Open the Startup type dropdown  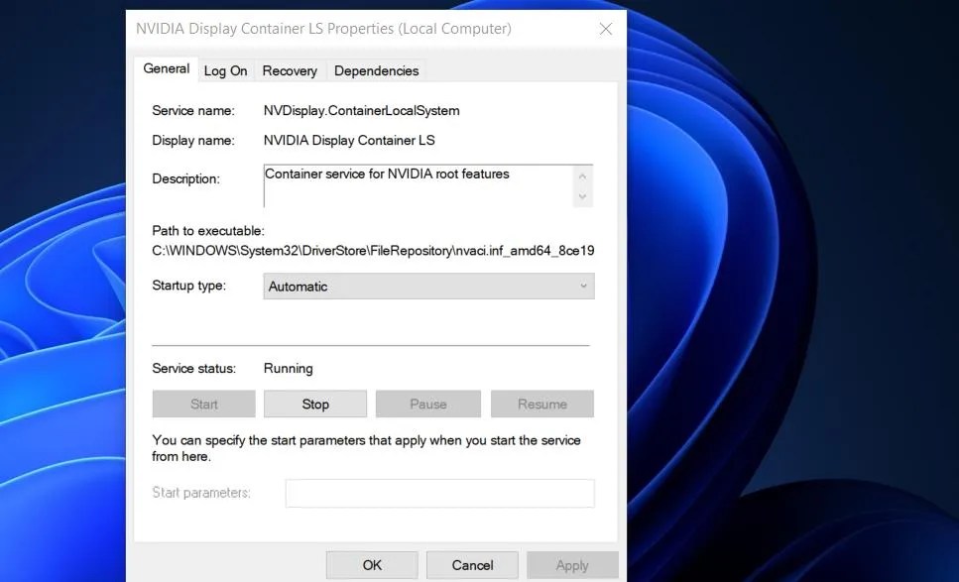(x=428, y=286)
